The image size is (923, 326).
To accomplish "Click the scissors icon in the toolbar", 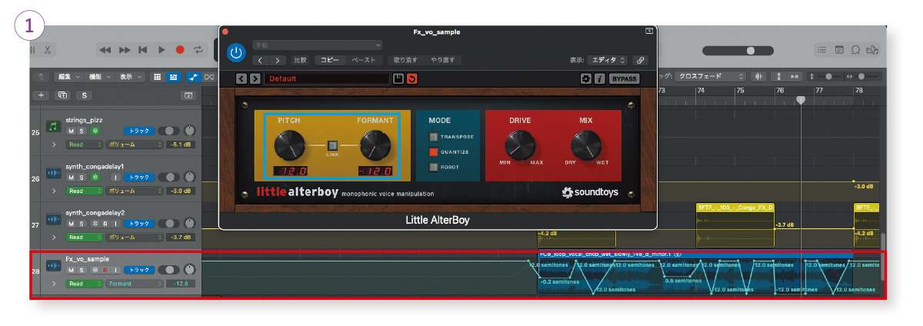I will pyautogui.click(x=48, y=49).
